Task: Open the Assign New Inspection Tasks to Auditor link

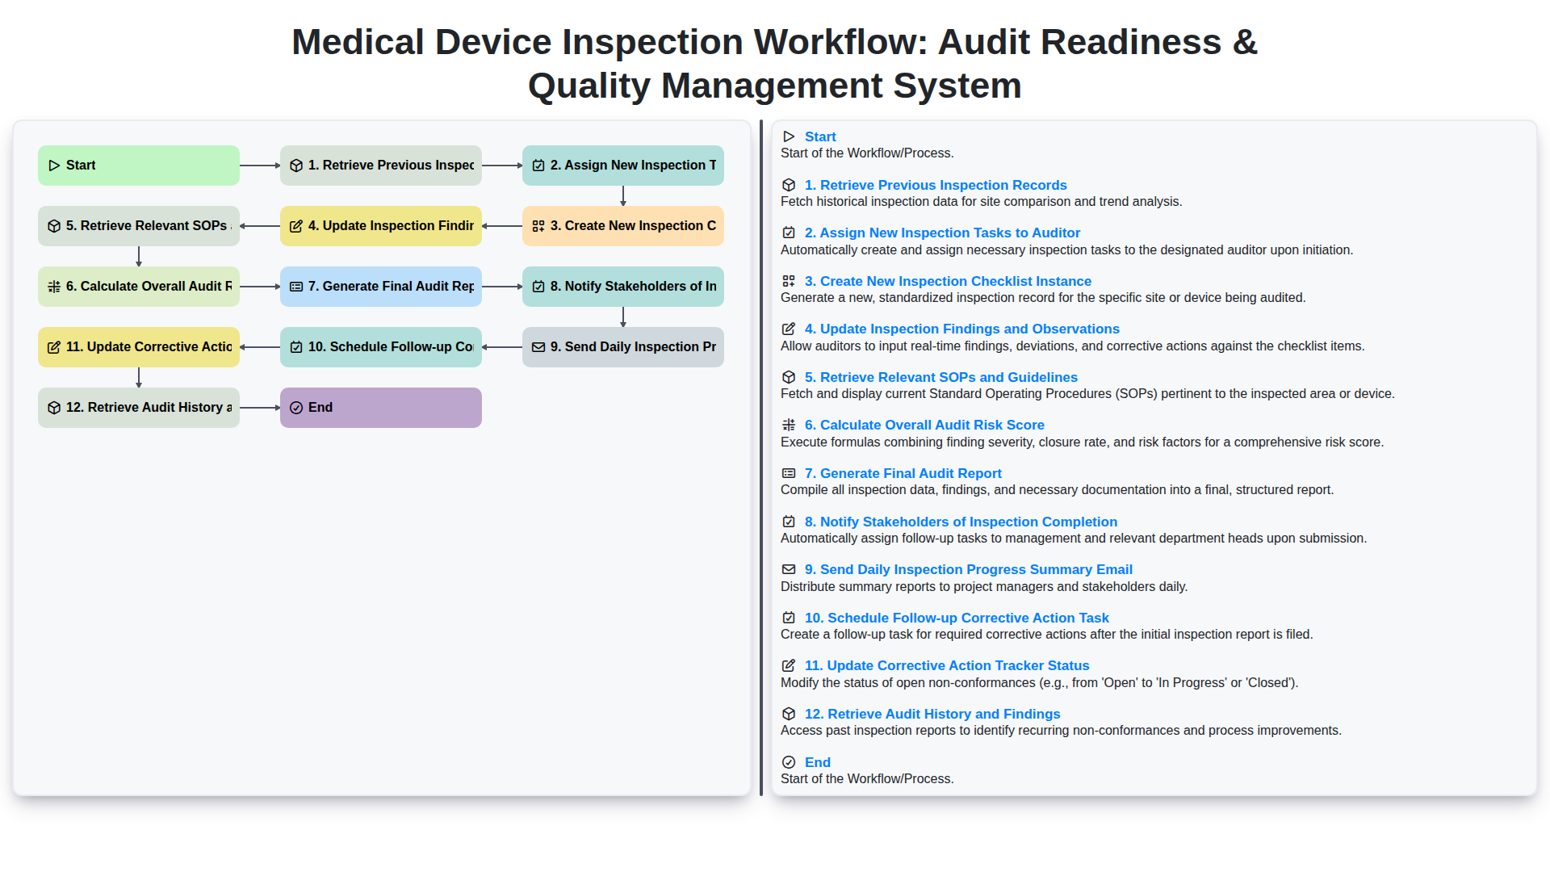Action: [x=941, y=233]
